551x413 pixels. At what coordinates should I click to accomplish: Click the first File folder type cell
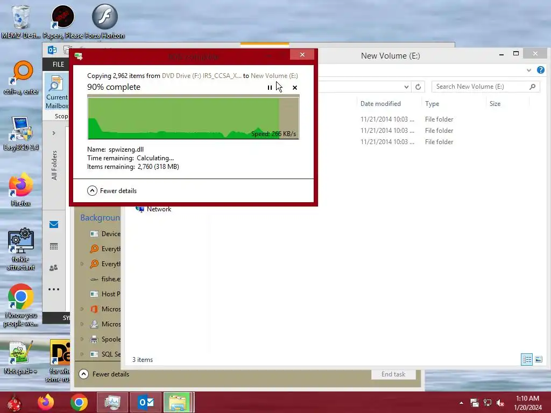[439, 119]
